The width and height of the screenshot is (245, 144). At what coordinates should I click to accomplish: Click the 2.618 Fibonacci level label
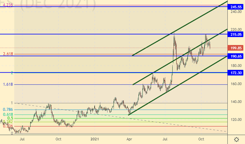(x=8, y=54)
